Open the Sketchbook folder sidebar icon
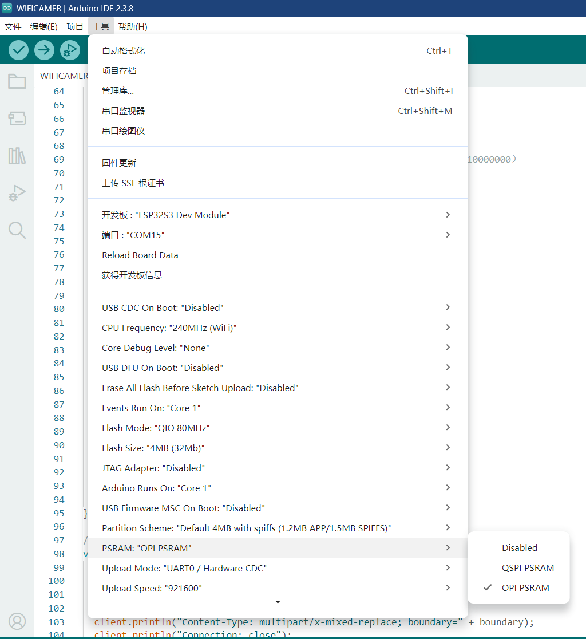The height and width of the screenshot is (639, 586). tap(17, 81)
